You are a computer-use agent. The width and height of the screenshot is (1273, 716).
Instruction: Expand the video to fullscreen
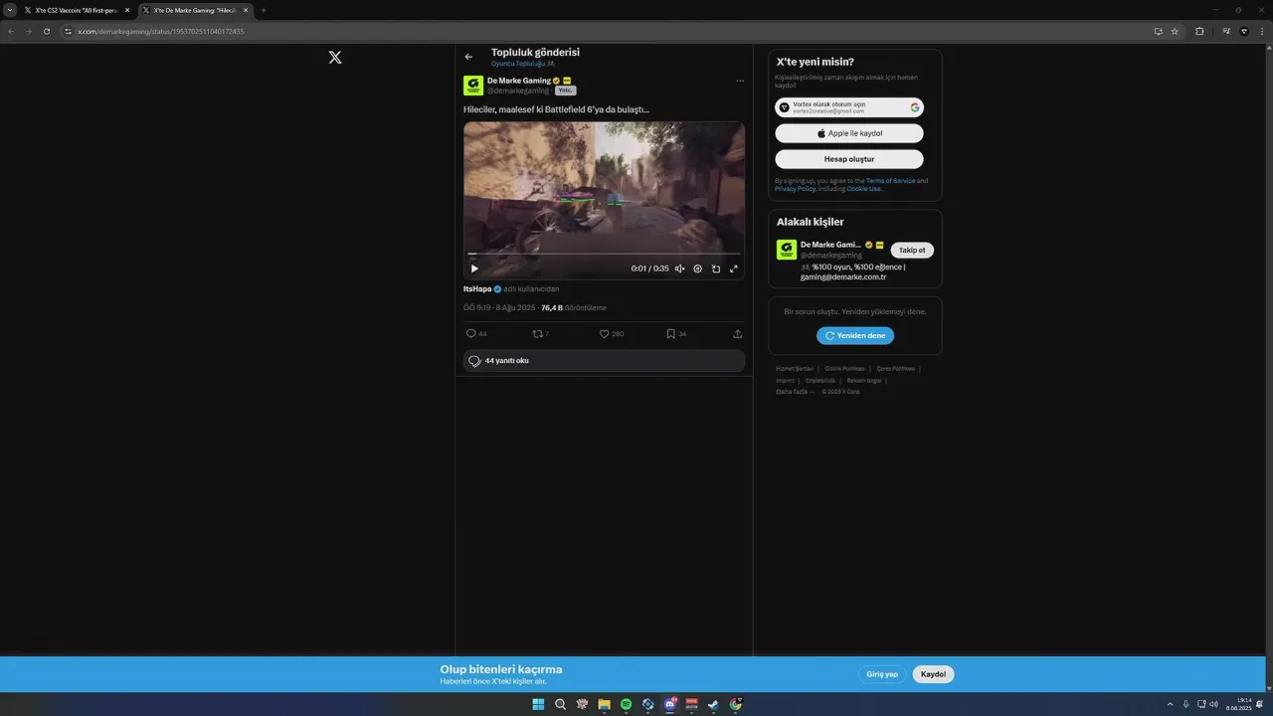734,268
